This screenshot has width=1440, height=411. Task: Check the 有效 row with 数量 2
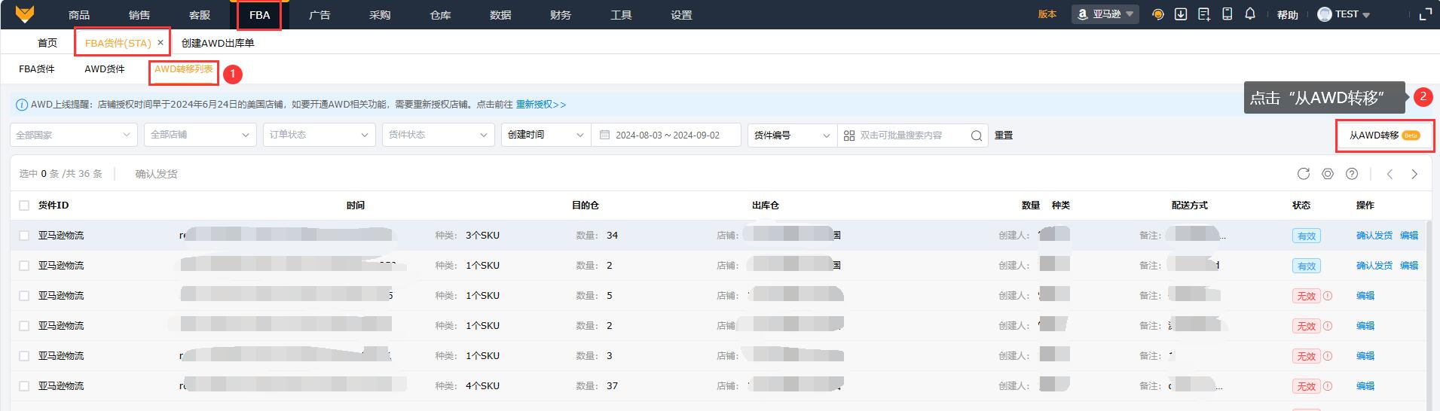24,266
